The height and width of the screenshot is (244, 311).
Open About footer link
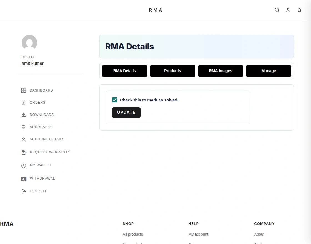click(259, 234)
